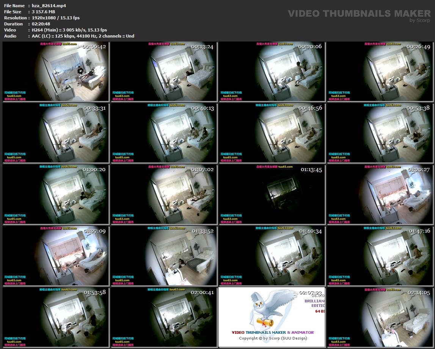Pick the thumbnail marked 00:40:13
Screen dimensions: 435x349
(164, 133)
